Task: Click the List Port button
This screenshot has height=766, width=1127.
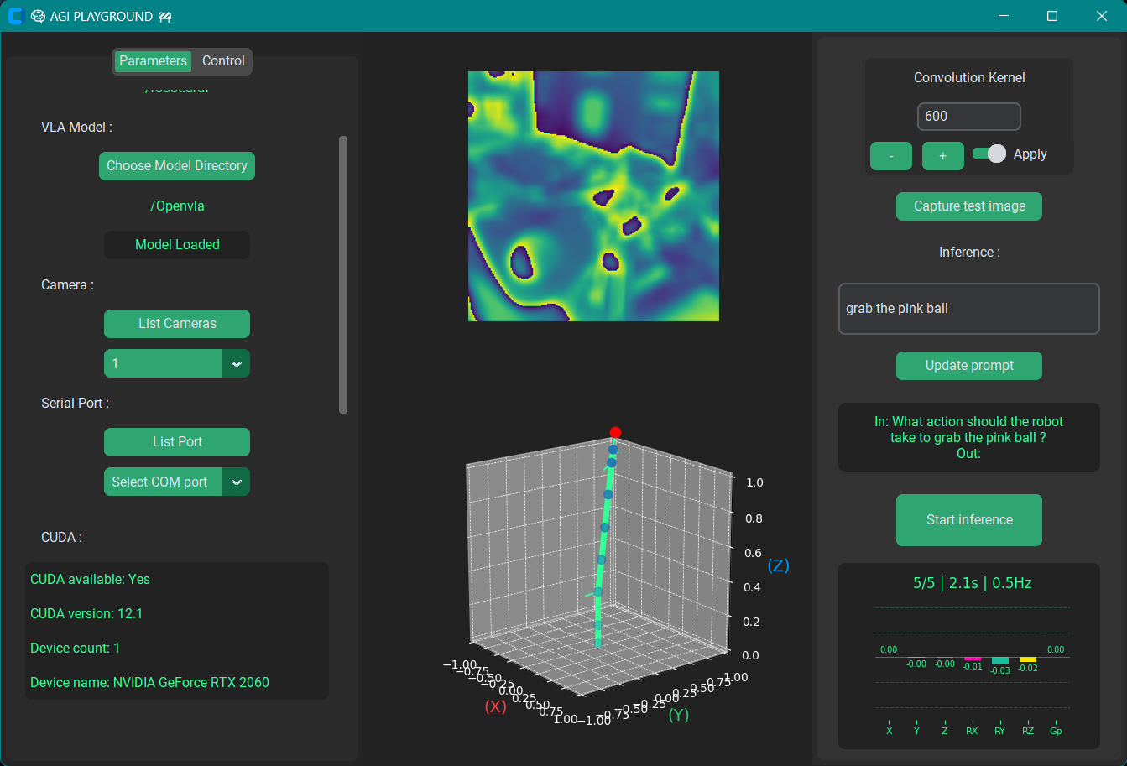Action: click(x=177, y=442)
